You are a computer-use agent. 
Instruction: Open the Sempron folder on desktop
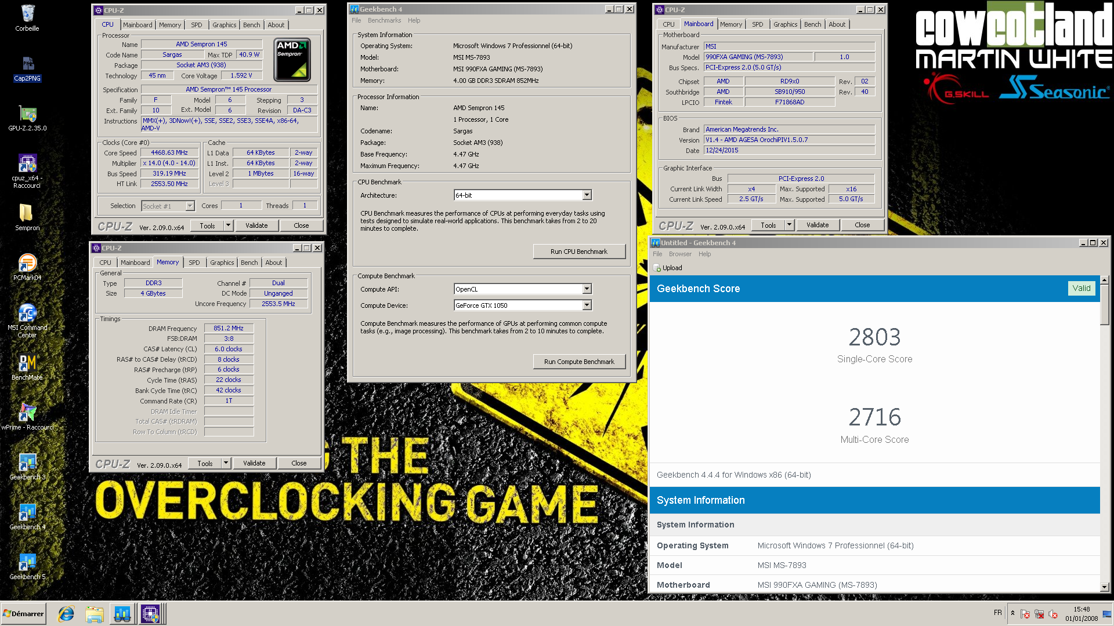click(x=27, y=217)
